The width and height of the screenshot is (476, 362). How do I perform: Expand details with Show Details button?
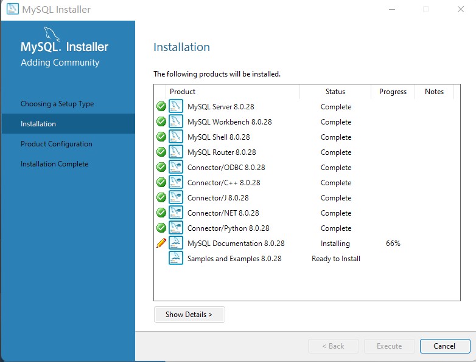click(189, 315)
